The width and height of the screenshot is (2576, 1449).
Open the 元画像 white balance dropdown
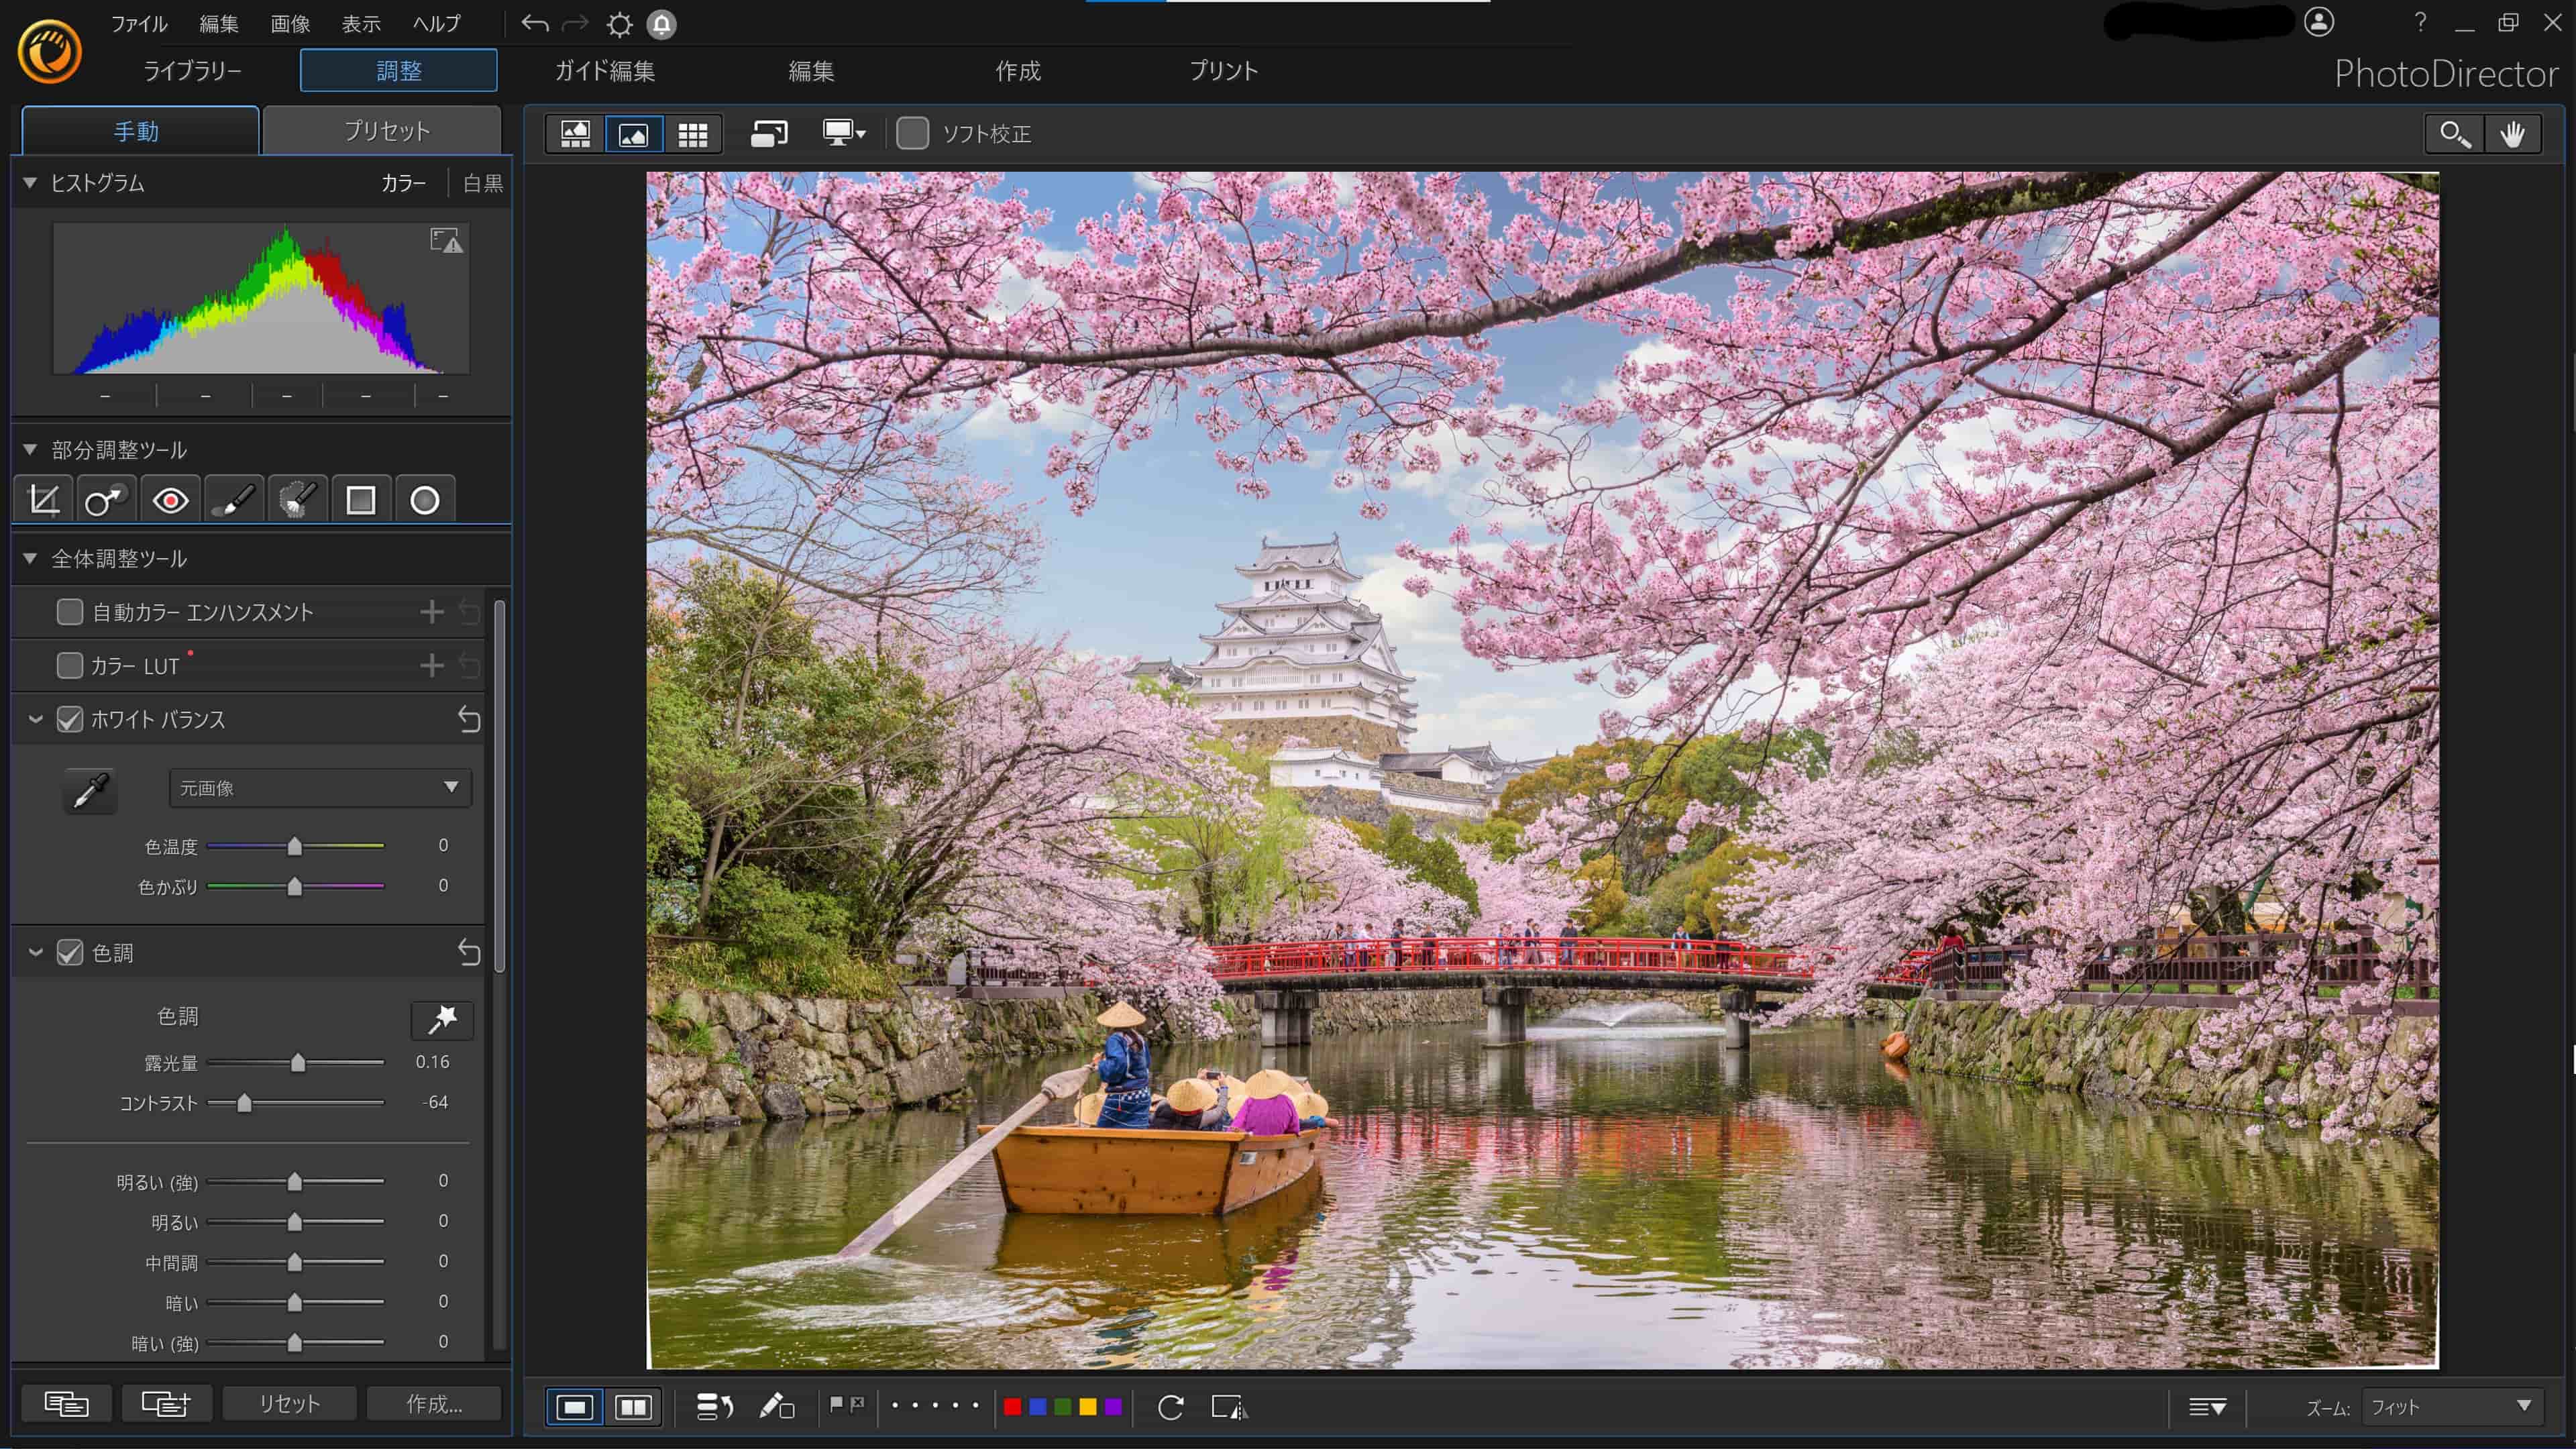tap(320, 788)
